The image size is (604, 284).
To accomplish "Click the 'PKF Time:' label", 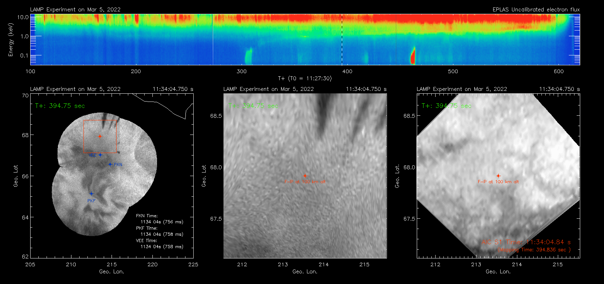I will [x=147, y=228].
